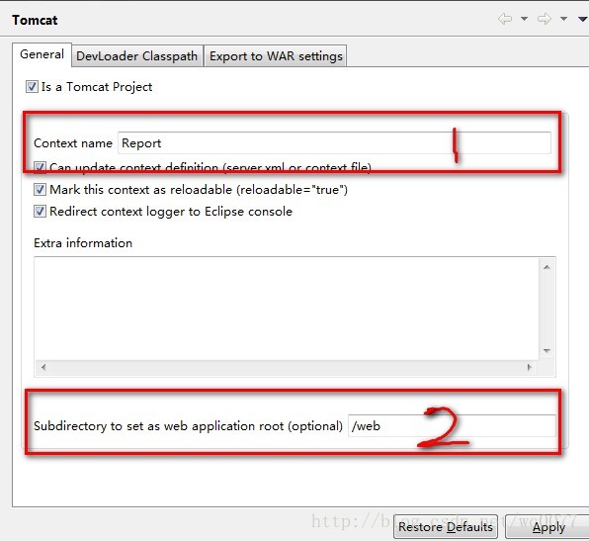Open the view menu triangle at top right
This screenshot has width=589, height=541.
pyautogui.click(x=583, y=19)
